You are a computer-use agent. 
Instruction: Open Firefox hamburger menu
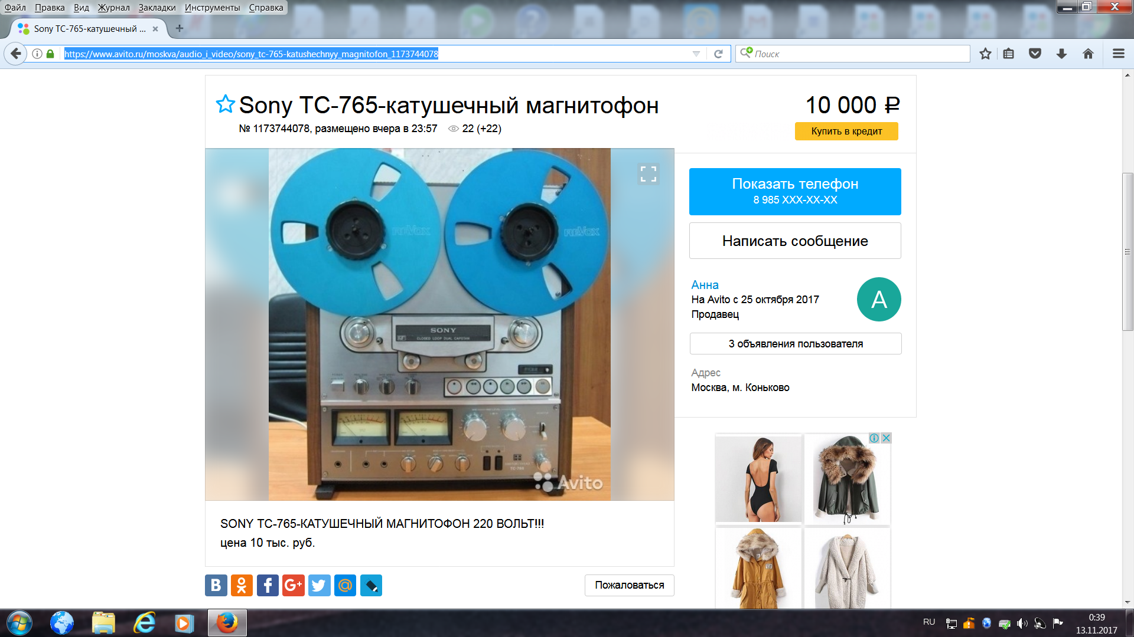point(1118,54)
